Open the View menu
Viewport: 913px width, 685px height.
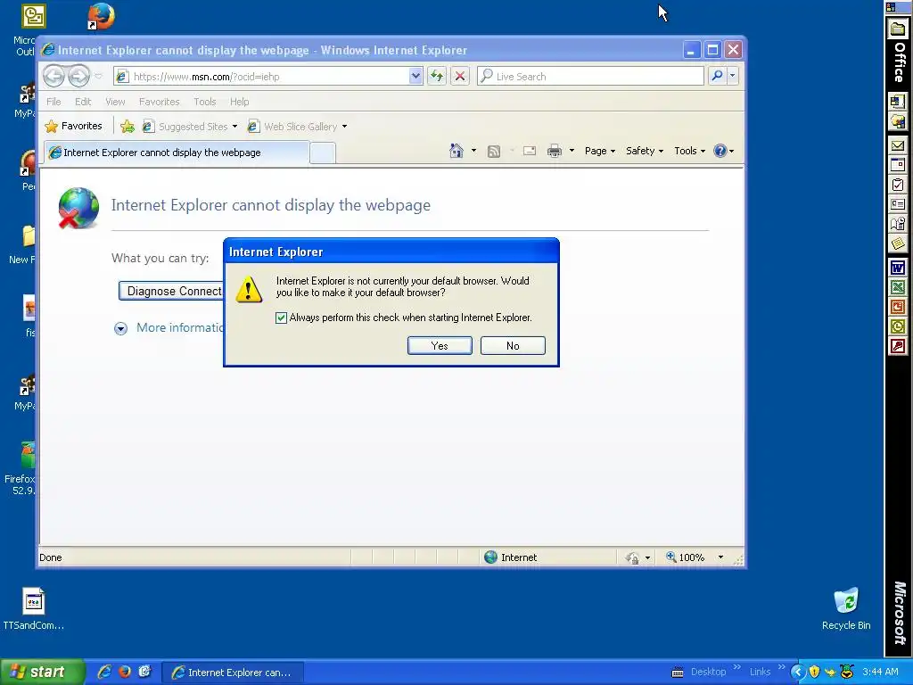coord(115,102)
